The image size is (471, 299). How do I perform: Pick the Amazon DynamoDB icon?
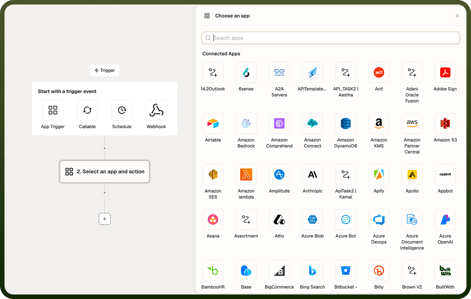point(346,123)
